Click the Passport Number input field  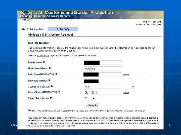pyautogui.click(x=103, y=81)
